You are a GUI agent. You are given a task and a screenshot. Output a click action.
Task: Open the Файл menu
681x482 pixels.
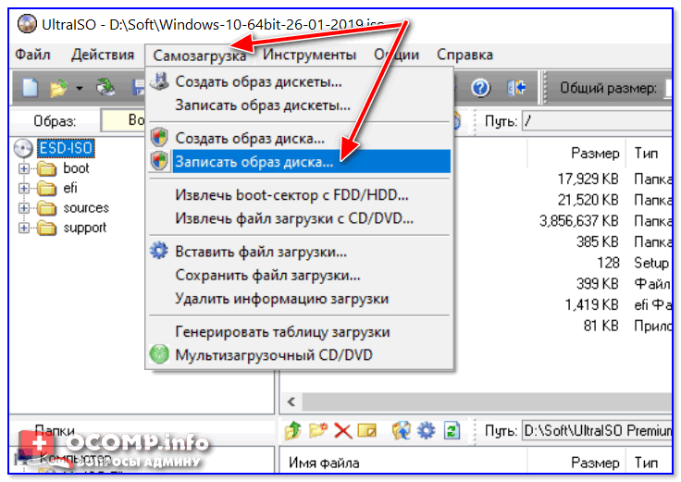point(32,55)
